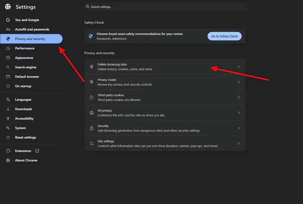Open the Performance settings section

(25, 48)
